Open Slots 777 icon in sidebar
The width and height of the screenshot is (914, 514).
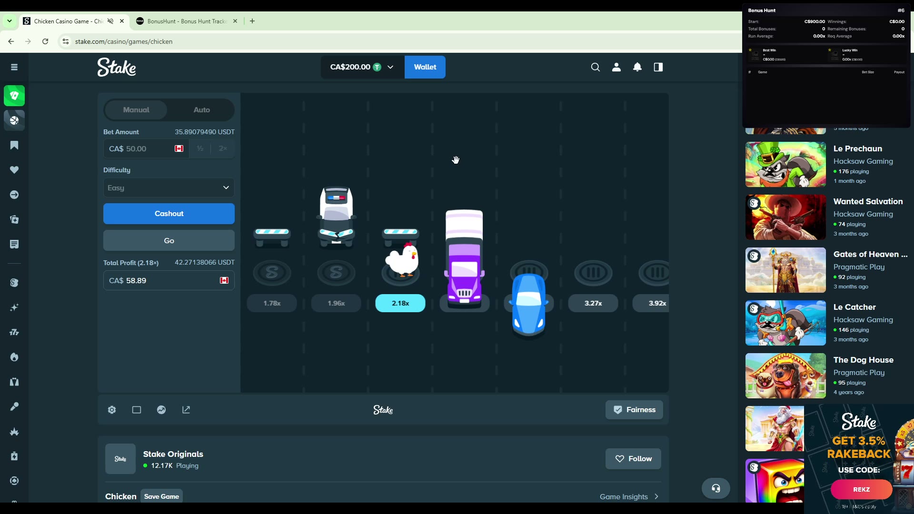pyautogui.click(x=14, y=332)
